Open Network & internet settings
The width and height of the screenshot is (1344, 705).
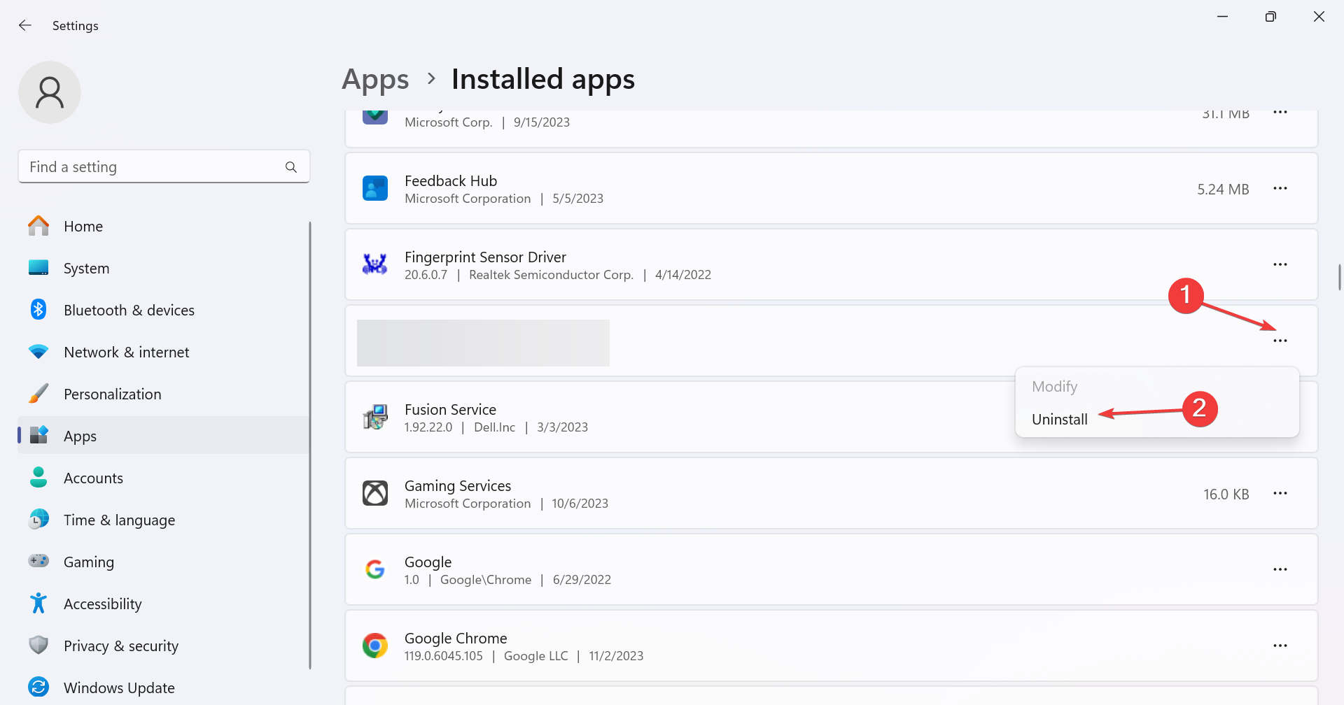coord(126,352)
